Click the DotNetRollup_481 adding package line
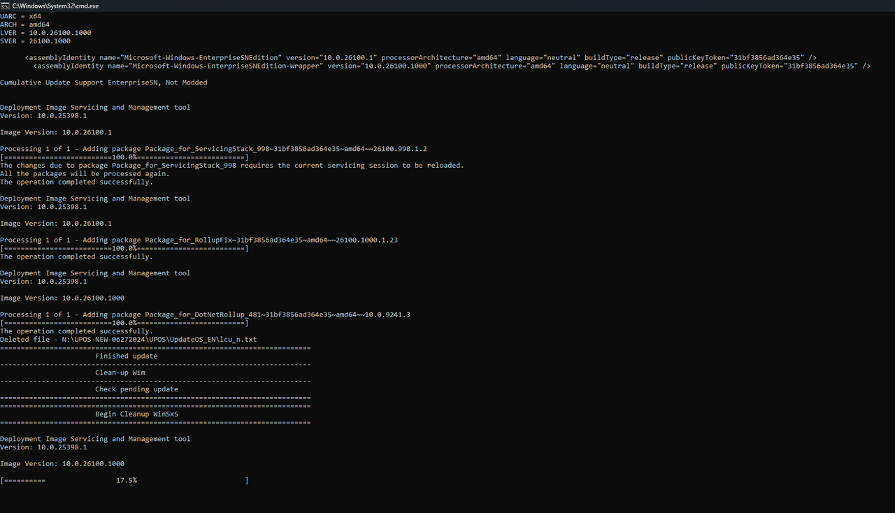Viewport: 895px width, 513px height. pos(205,315)
